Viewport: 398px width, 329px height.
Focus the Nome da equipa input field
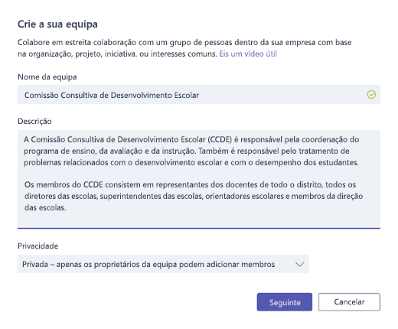pyautogui.click(x=199, y=95)
